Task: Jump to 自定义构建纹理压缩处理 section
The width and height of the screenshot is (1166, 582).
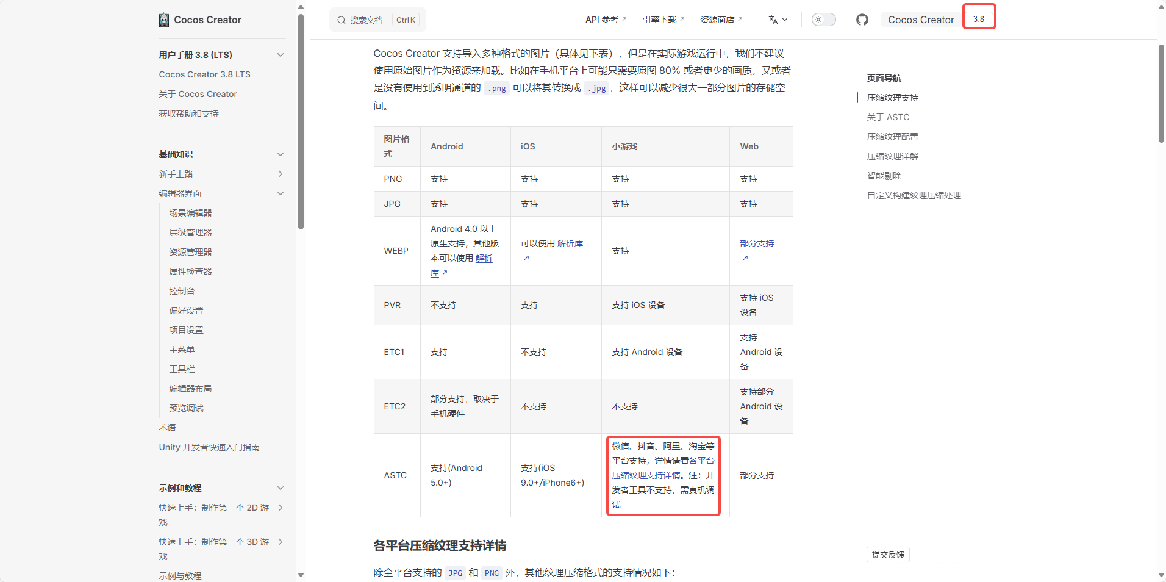Action: click(914, 195)
